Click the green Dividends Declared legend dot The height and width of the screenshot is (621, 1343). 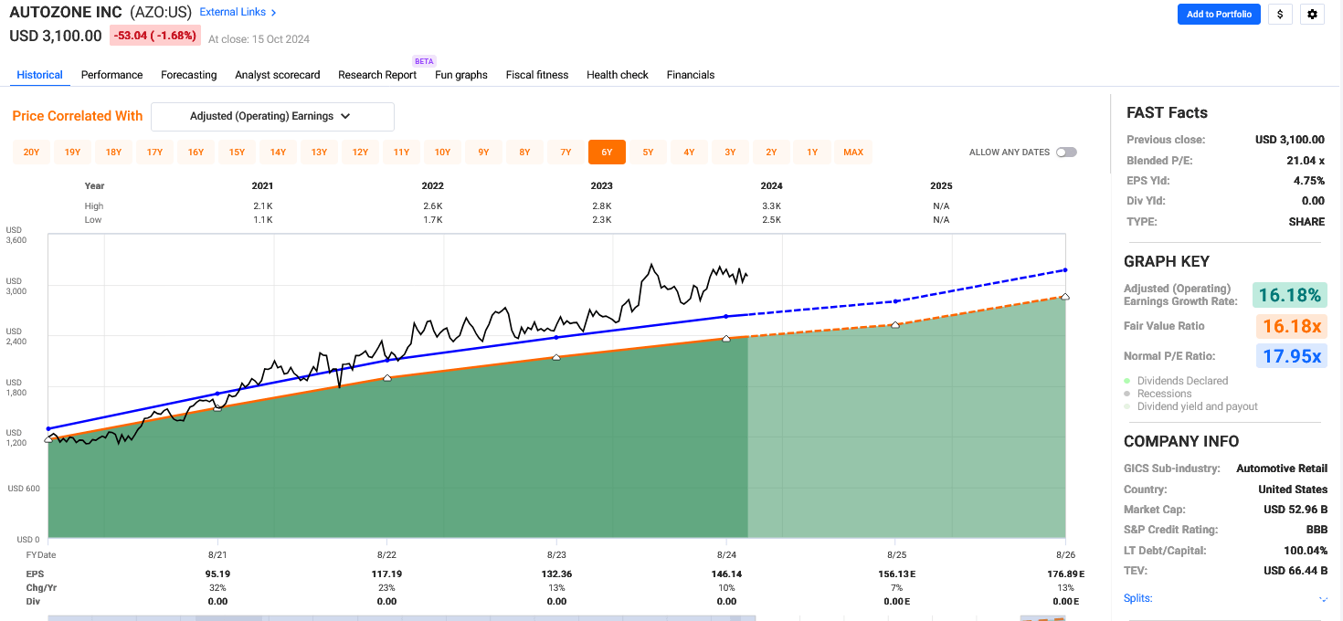click(1128, 381)
